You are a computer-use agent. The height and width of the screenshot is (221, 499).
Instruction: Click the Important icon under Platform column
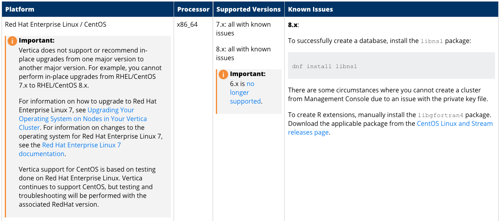pos(12,41)
